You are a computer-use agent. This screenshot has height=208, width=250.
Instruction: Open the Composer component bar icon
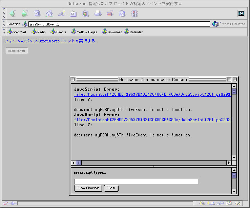pos(238,203)
